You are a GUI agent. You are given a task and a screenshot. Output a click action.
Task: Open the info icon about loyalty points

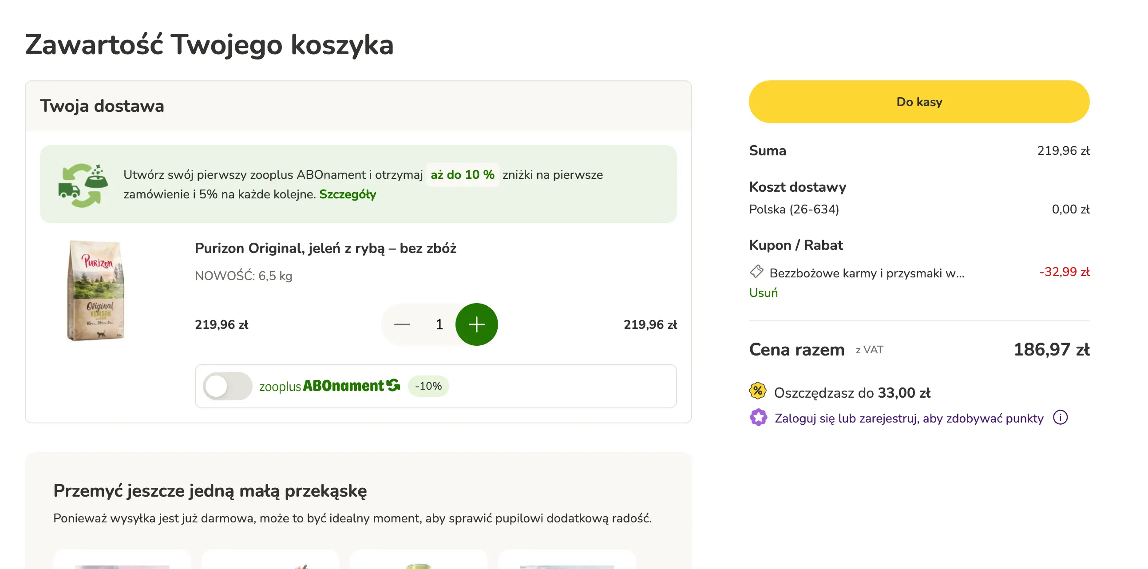point(1061,417)
